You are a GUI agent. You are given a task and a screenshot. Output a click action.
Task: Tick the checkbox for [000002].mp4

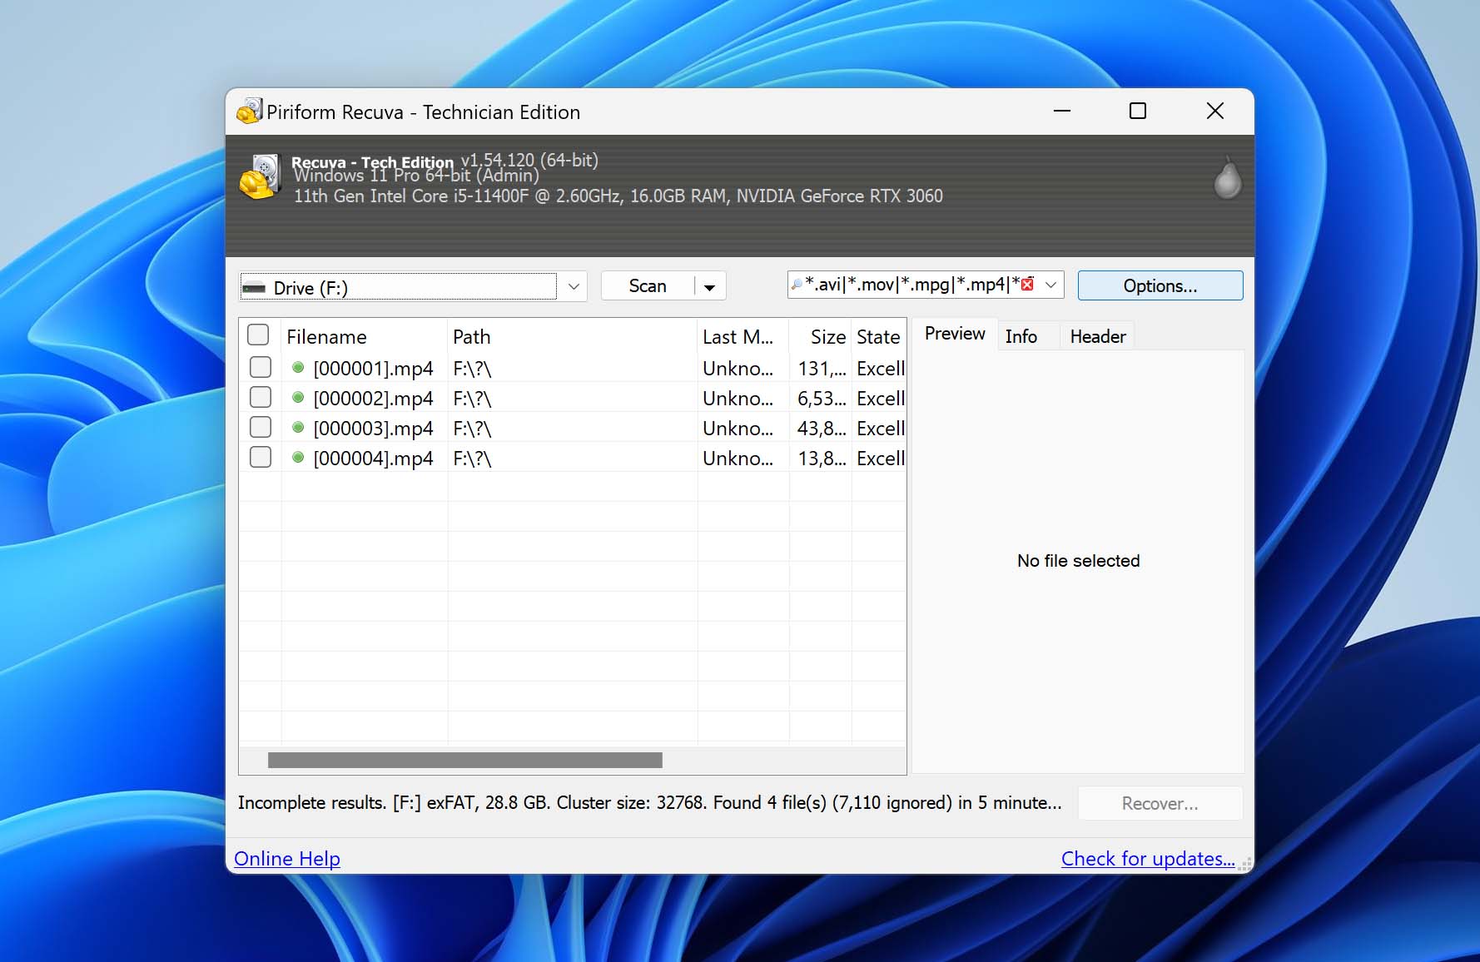tap(261, 398)
